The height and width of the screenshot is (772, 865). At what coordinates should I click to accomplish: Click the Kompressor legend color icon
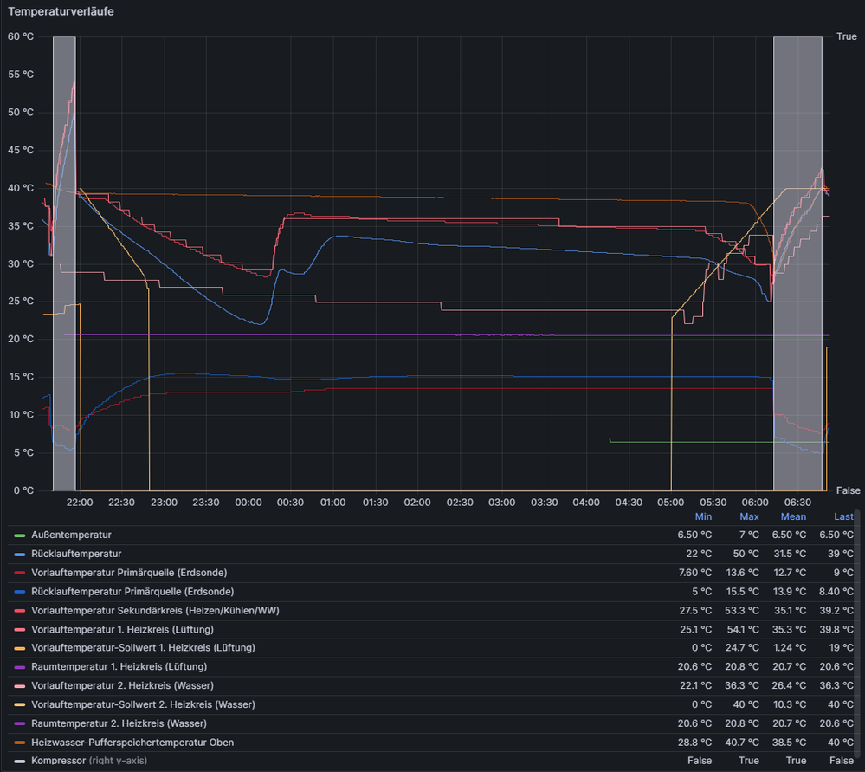click(20, 762)
